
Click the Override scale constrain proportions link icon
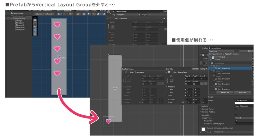pos(183,103)
